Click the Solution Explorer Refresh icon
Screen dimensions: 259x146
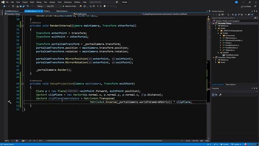pyautogui.click(x=236, y=15)
